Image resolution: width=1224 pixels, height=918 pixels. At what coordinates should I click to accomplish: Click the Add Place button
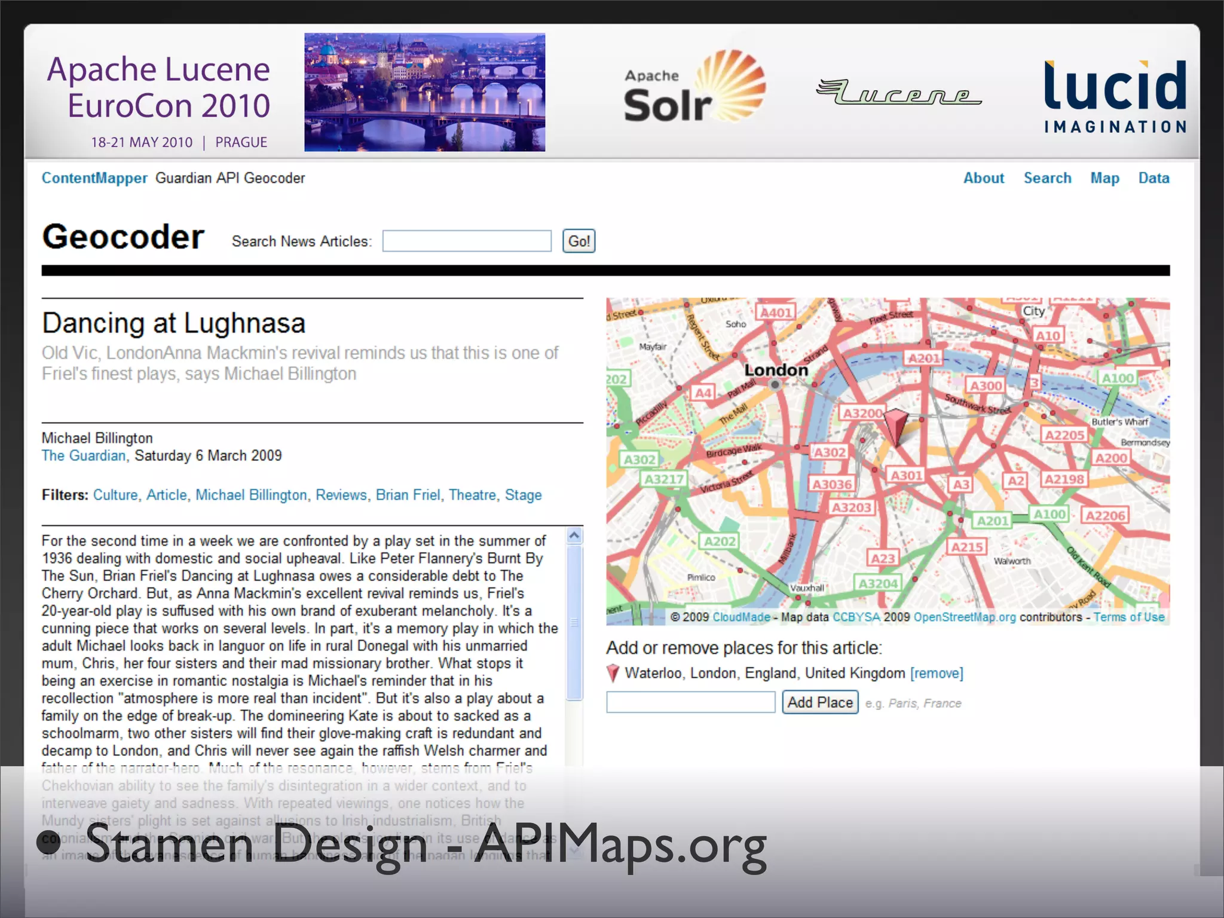(x=820, y=702)
